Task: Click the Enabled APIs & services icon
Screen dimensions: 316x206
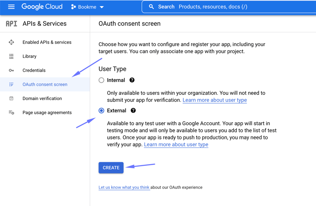Action: 11,42
